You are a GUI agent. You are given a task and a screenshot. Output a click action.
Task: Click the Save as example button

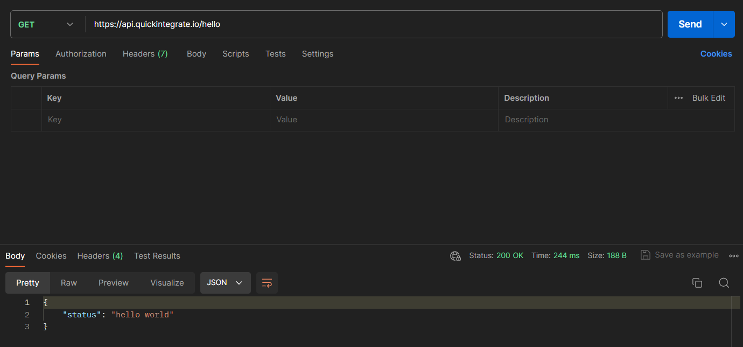pos(679,255)
